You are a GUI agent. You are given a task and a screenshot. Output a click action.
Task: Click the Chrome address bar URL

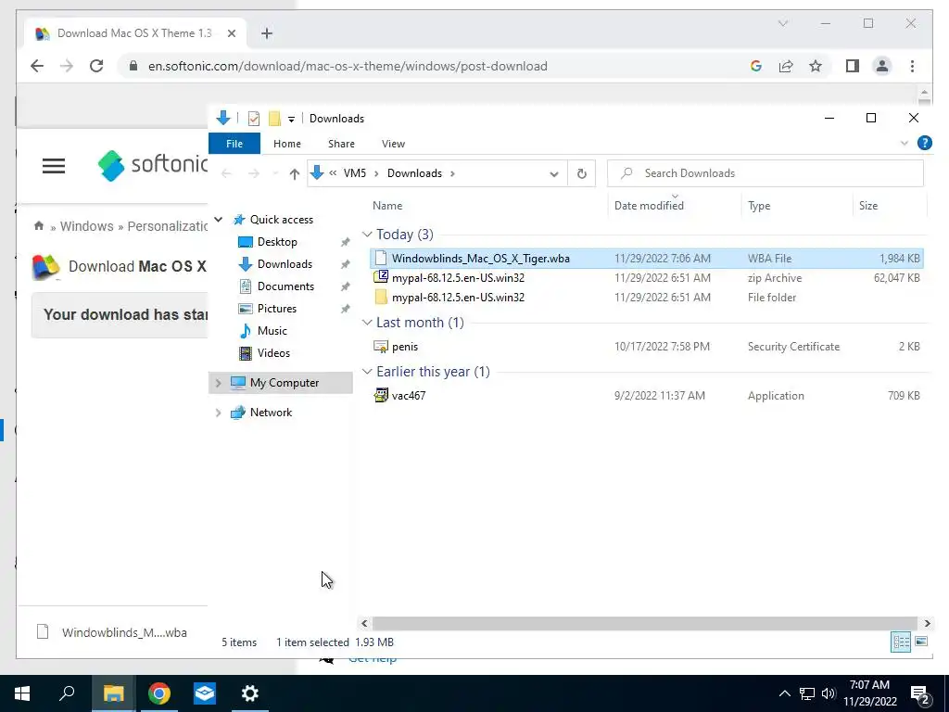point(348,66)
